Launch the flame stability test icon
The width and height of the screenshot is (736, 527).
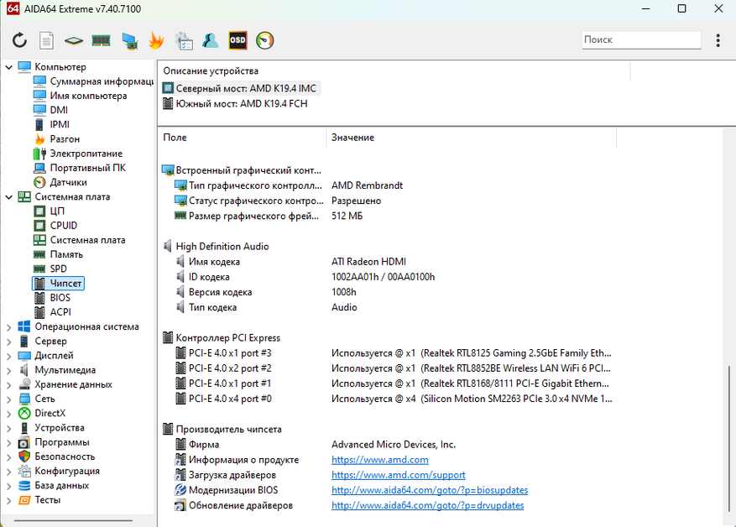156,40
